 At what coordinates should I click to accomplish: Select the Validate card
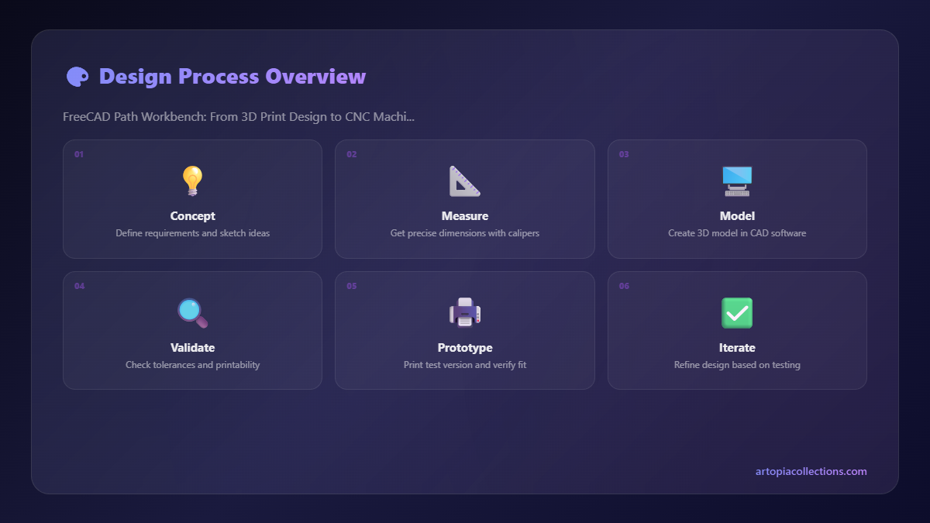coord(191,330)
